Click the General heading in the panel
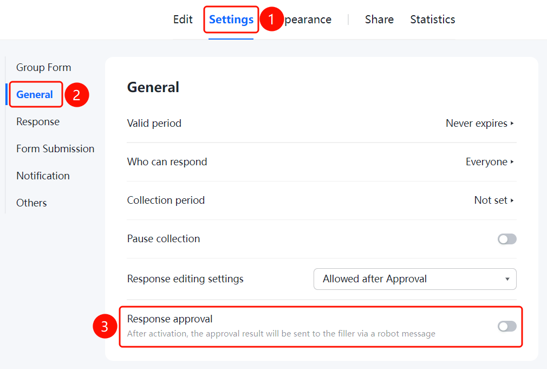Viewport: 547px width, 369px height. [x=153, y=87]
